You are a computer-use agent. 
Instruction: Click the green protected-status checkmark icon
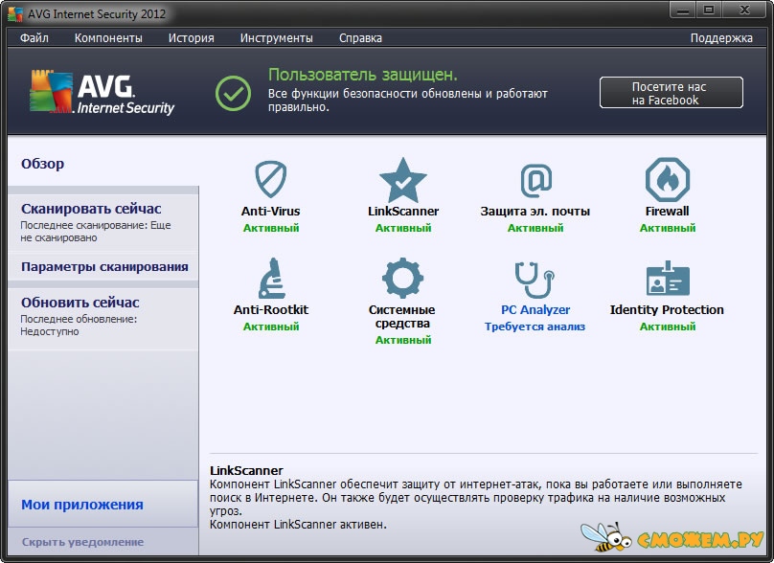tap(233, 93)
